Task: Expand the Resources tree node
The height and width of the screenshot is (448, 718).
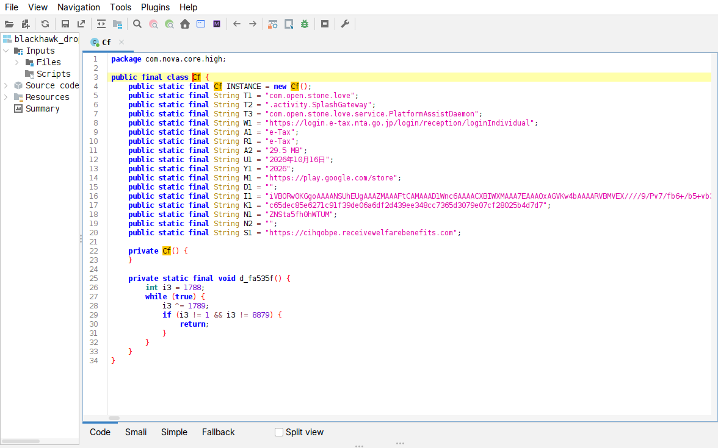Action: [6, 97]
